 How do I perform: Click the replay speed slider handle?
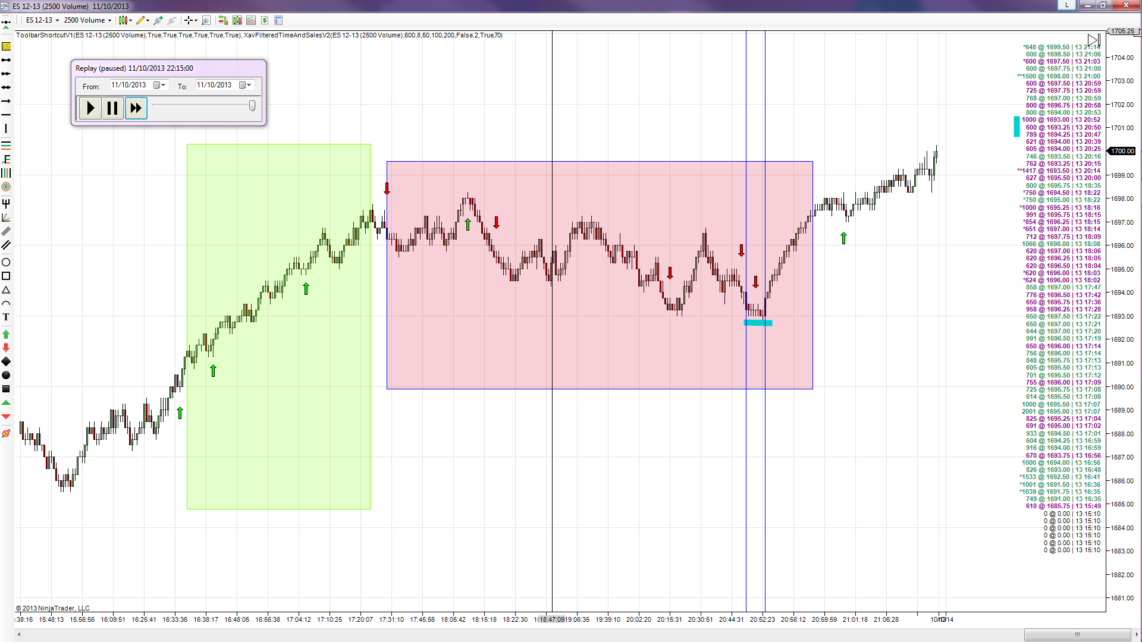click(252, 106)
